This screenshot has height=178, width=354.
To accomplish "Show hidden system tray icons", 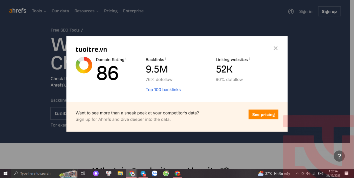I will [297, 173].
